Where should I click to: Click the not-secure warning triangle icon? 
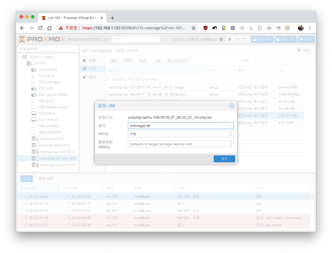click(x=61, y=28)
